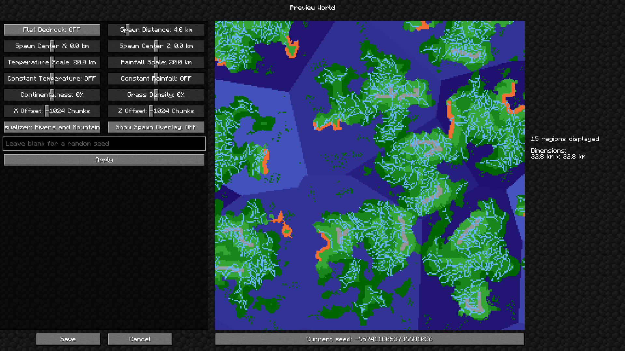Adjust the Grass Density slider
This screenshot has width=625, height=351.
click(156, 95)
